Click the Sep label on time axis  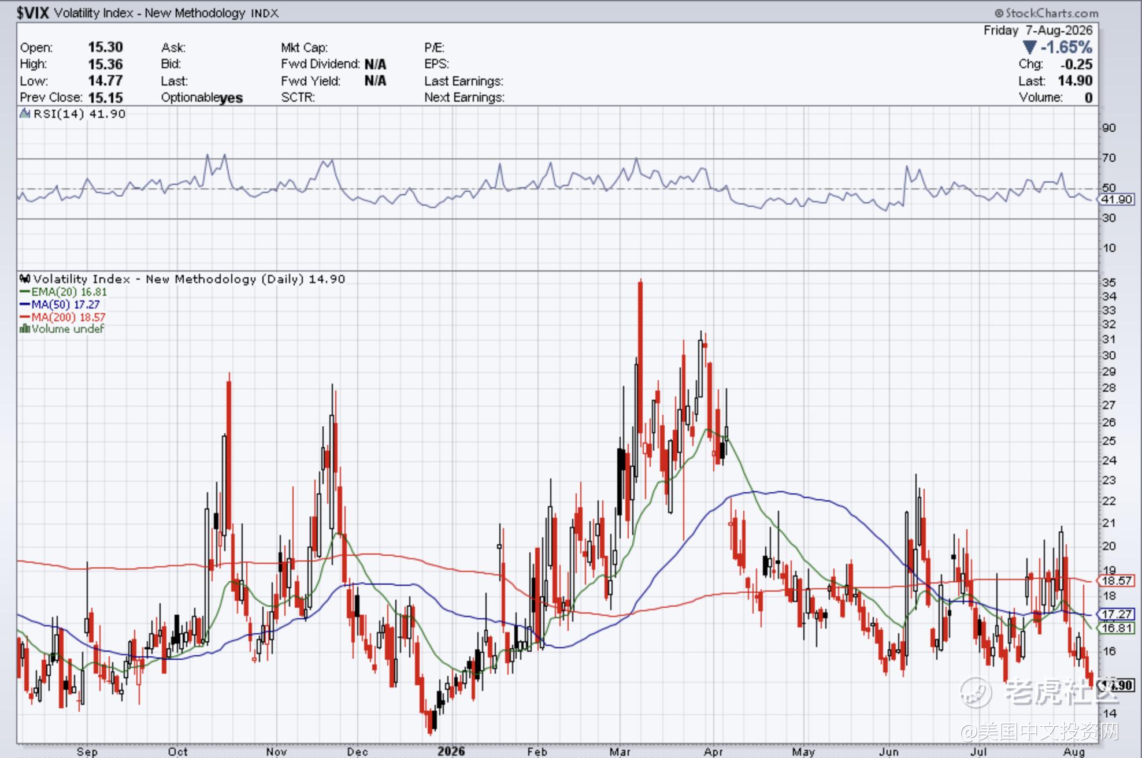pos(87,751)
